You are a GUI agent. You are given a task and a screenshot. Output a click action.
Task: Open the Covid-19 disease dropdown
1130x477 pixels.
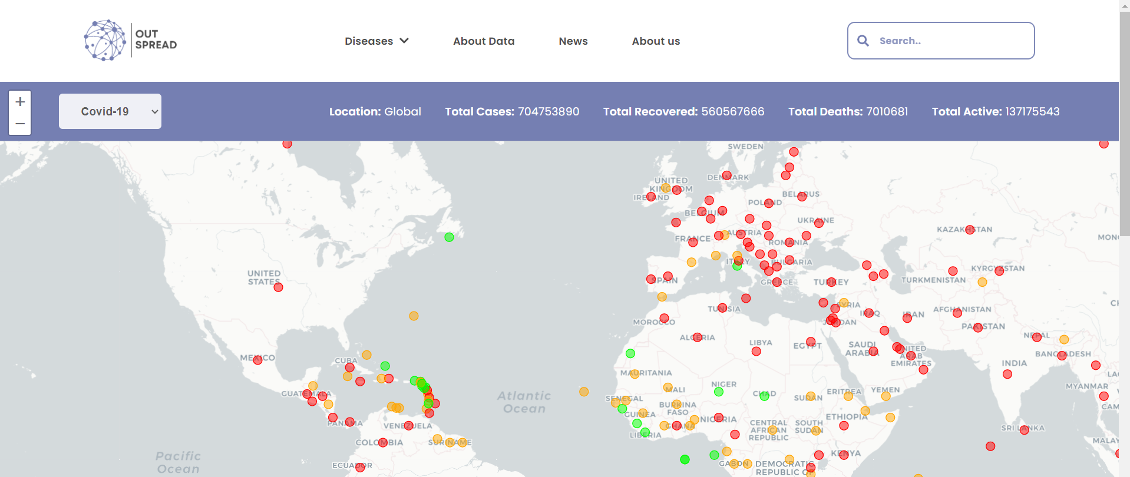click(110, 111)
